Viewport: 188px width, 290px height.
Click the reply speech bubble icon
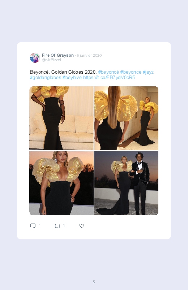click(x=33, y=226)
